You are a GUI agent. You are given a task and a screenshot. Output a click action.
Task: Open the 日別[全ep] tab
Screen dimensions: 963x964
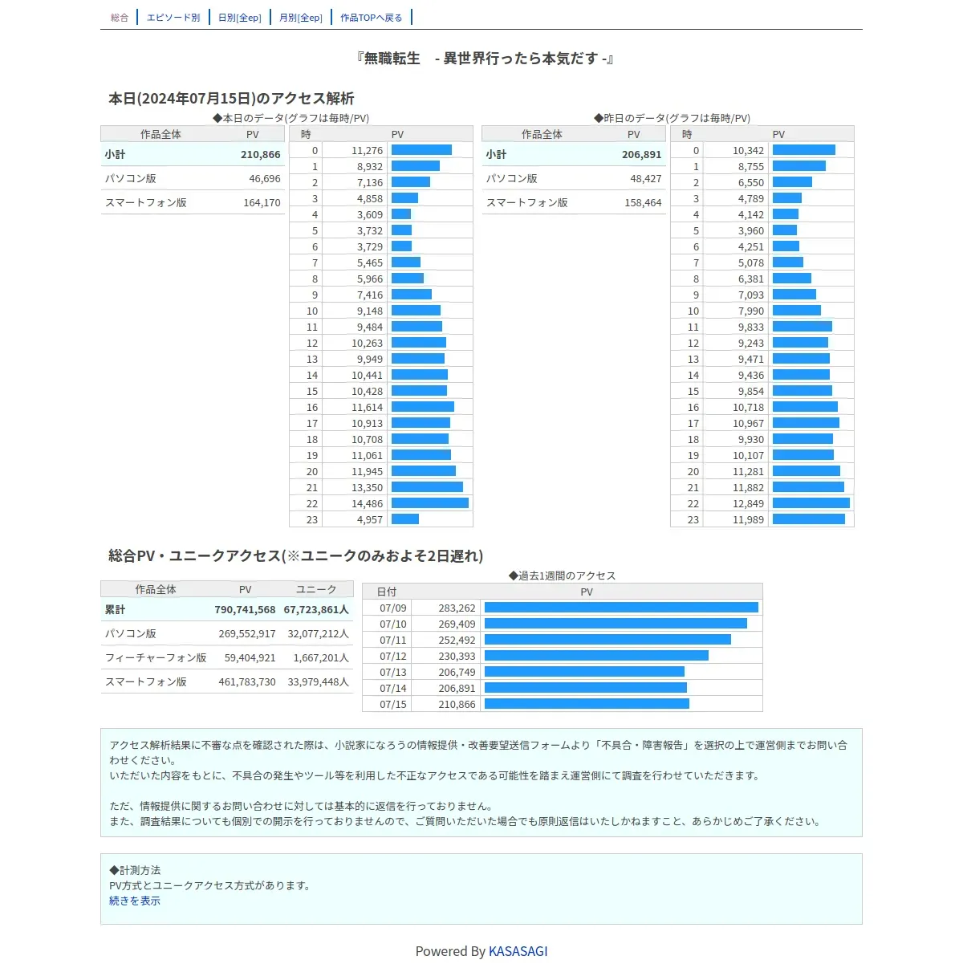coord(240,18)
